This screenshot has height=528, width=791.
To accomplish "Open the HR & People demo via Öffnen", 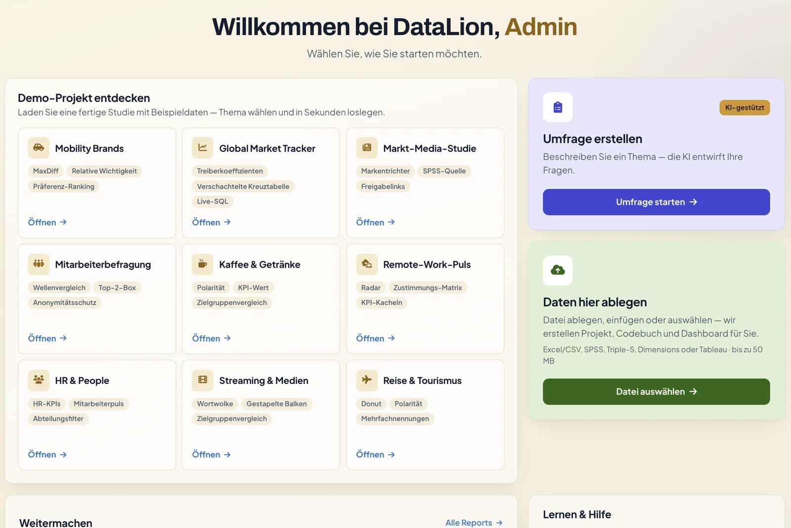I will point(47,454).
